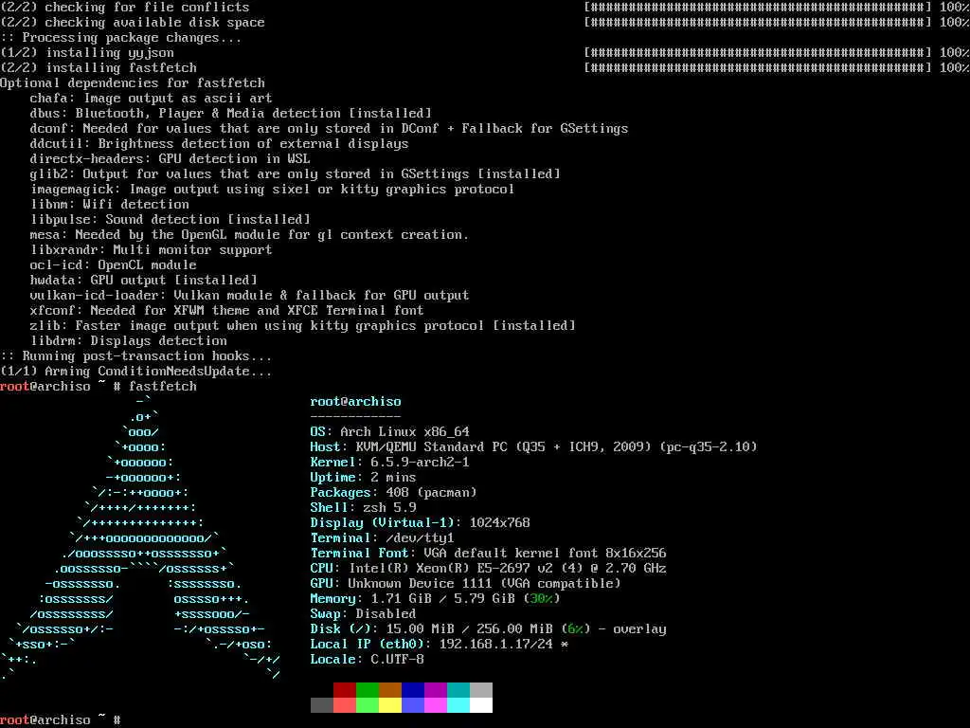The image size is (970, 728).
Task: Click the 'libdrm: Displays detection' line
Action: [129, 340]
